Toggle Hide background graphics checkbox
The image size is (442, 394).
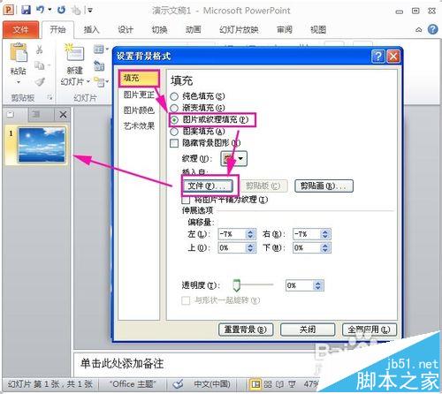(x=174, y=143)
